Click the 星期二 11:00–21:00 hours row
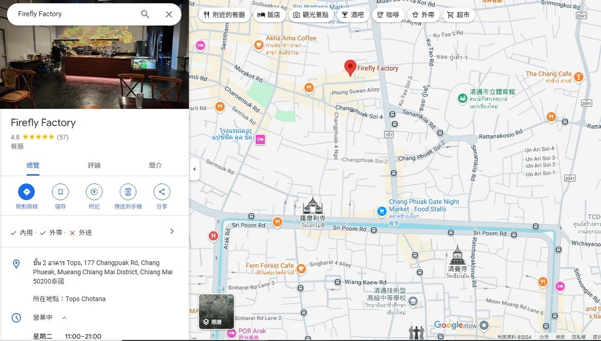 click(x=67, y=336)
